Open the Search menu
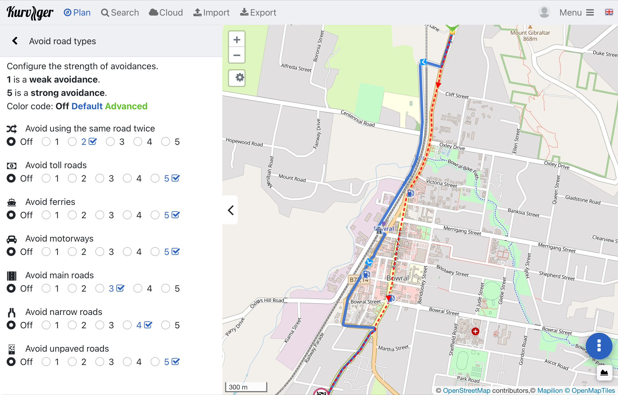Viewport: 618px width, 395px height. 120,13
